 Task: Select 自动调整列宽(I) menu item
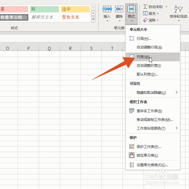[153, 66]
